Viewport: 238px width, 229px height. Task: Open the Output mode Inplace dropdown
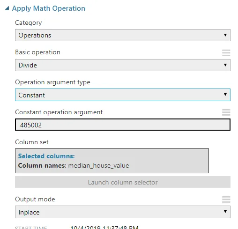pos(123,212)
